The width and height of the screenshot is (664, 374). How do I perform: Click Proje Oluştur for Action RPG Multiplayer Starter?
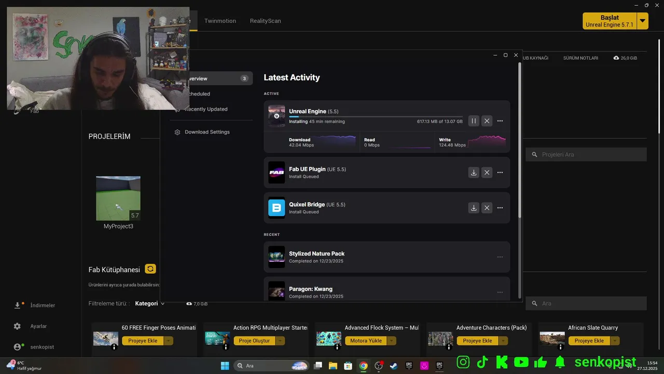tap(254, 341)
